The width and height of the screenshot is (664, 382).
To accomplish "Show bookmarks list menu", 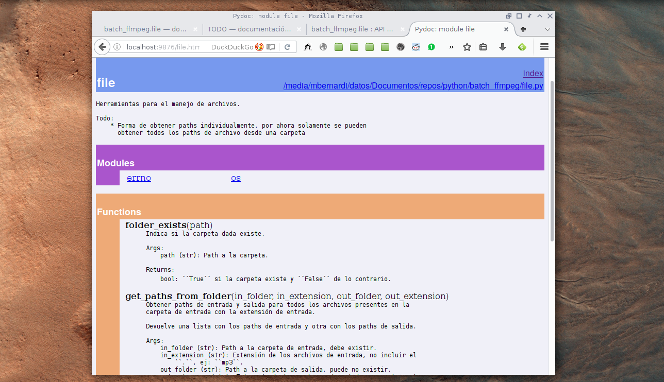I will click(483, 47).
